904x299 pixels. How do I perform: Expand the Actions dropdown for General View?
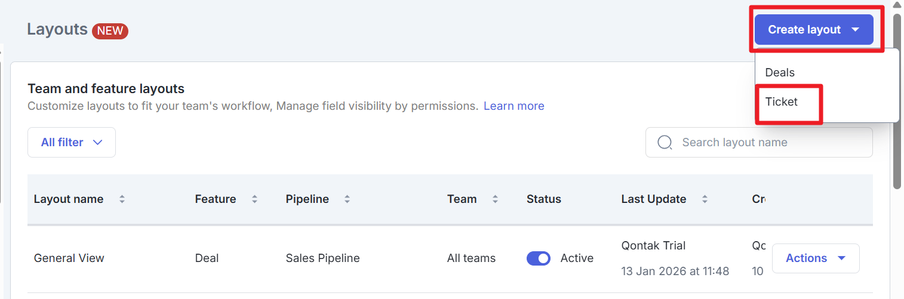pos(815,258)
